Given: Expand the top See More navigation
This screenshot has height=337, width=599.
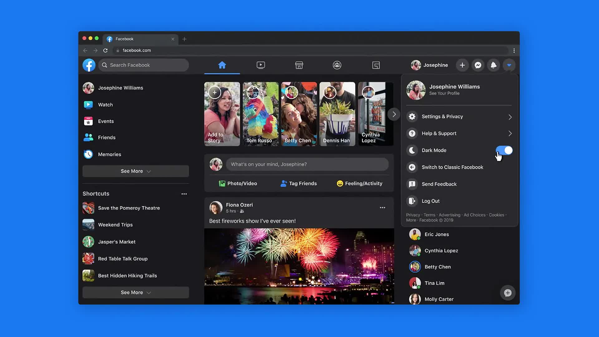Looking at the screenshot, I should point(135,171).
